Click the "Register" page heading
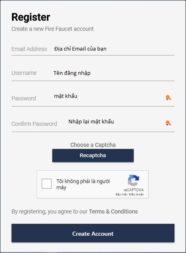186x253 pixels. [x=31, y=17]
